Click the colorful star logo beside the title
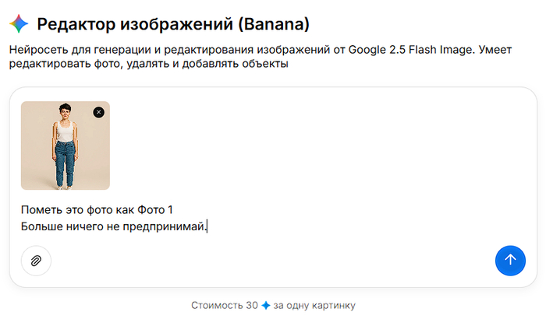 coord(19,24)
